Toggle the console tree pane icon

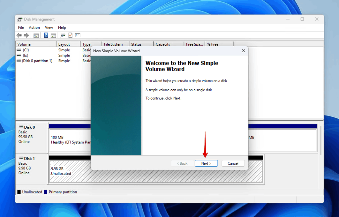tap(36, 35)
